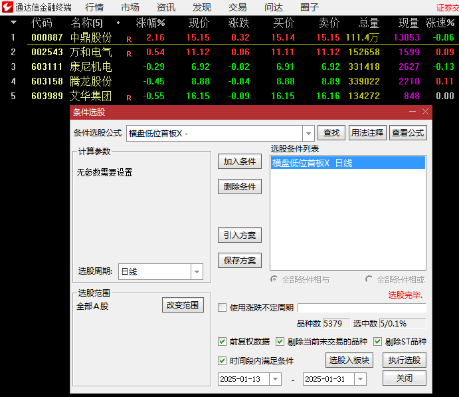Viewport: 459px width, 397px height.
Task: Click the 代码 column header
Action: 42,23
